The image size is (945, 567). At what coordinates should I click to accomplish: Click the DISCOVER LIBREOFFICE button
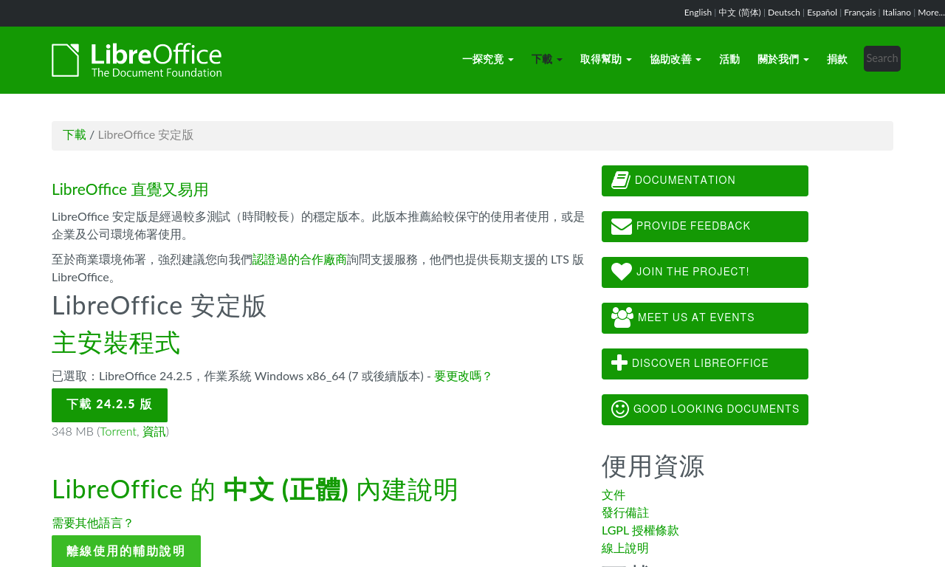click(705, 364)
